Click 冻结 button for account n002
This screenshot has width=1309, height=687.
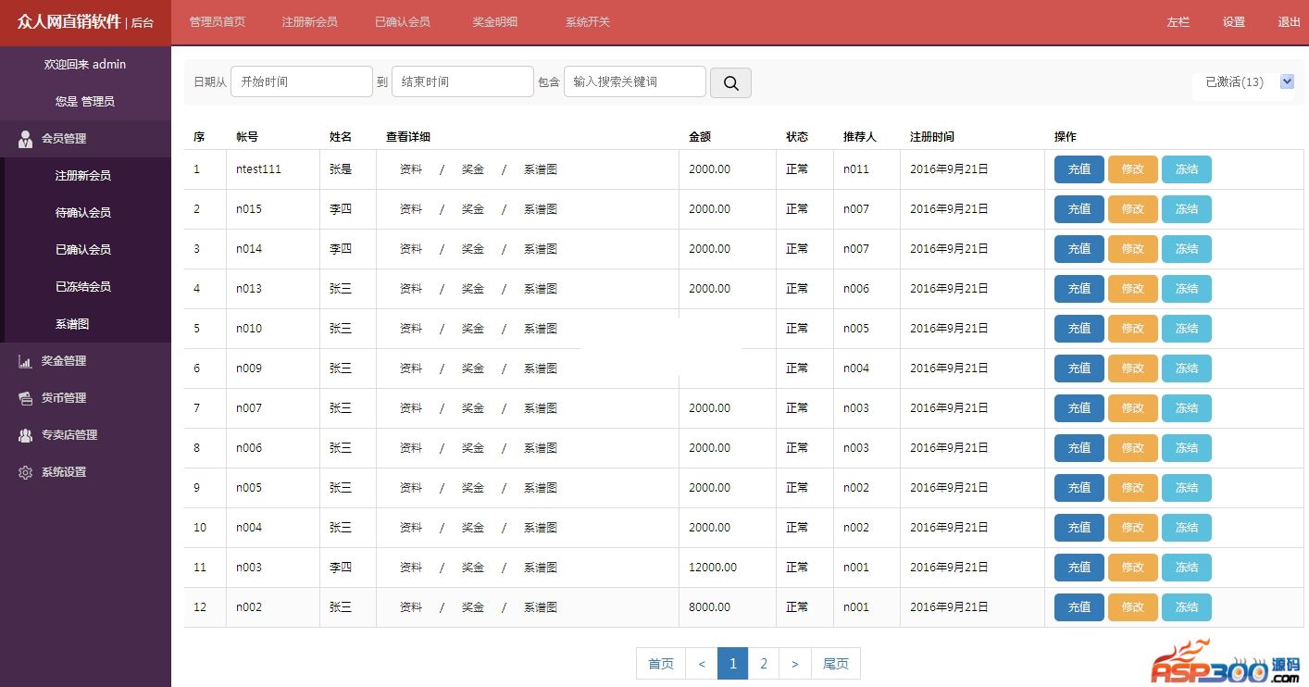click(x=1186, y=607)
